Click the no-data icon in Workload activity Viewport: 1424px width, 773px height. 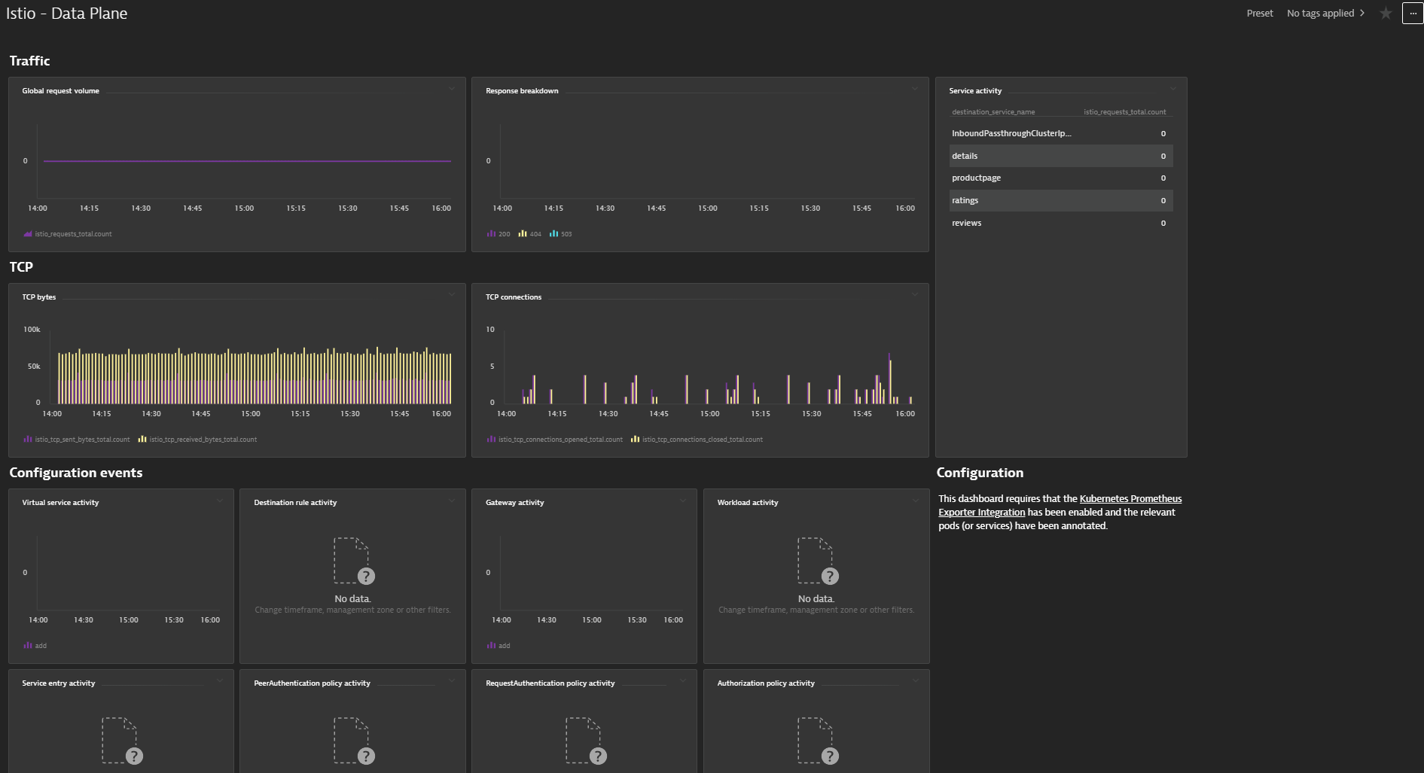coord(818,561)
